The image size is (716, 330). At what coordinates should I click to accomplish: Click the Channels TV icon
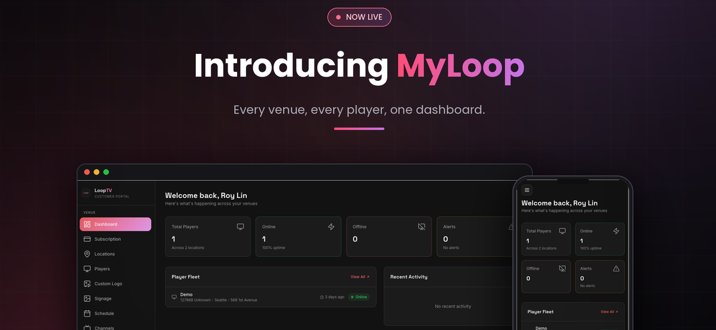click(x=87, y=328)
